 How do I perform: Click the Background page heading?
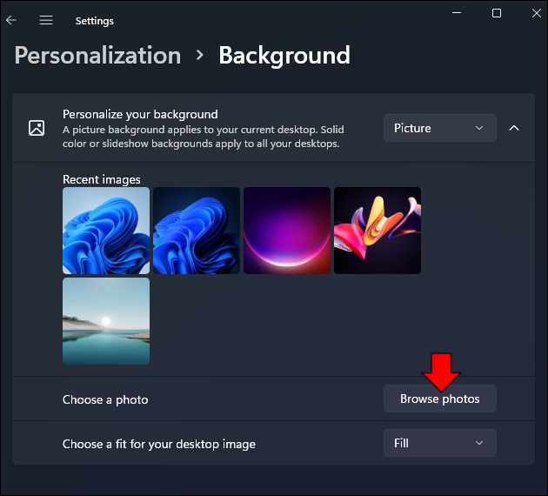[x=284, y=56]
